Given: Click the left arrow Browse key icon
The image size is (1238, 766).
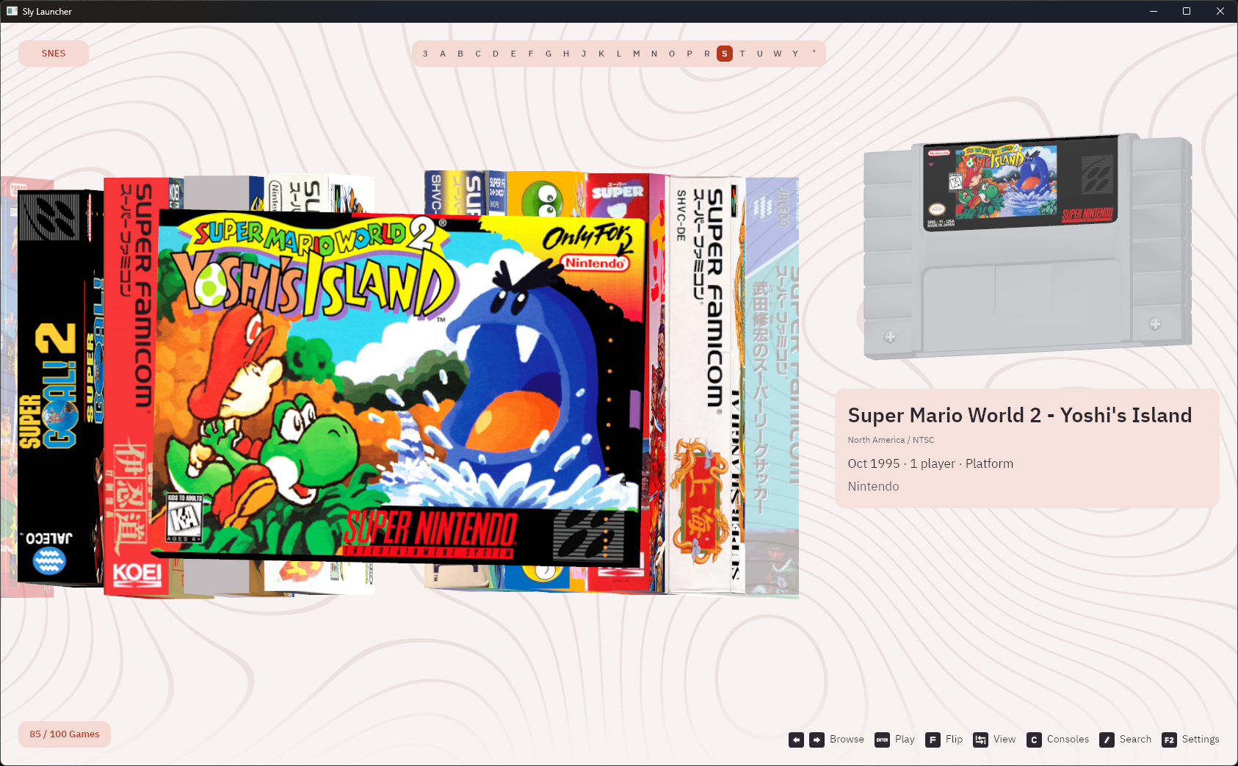Looking at the screenshot, I should pos(796,740).
